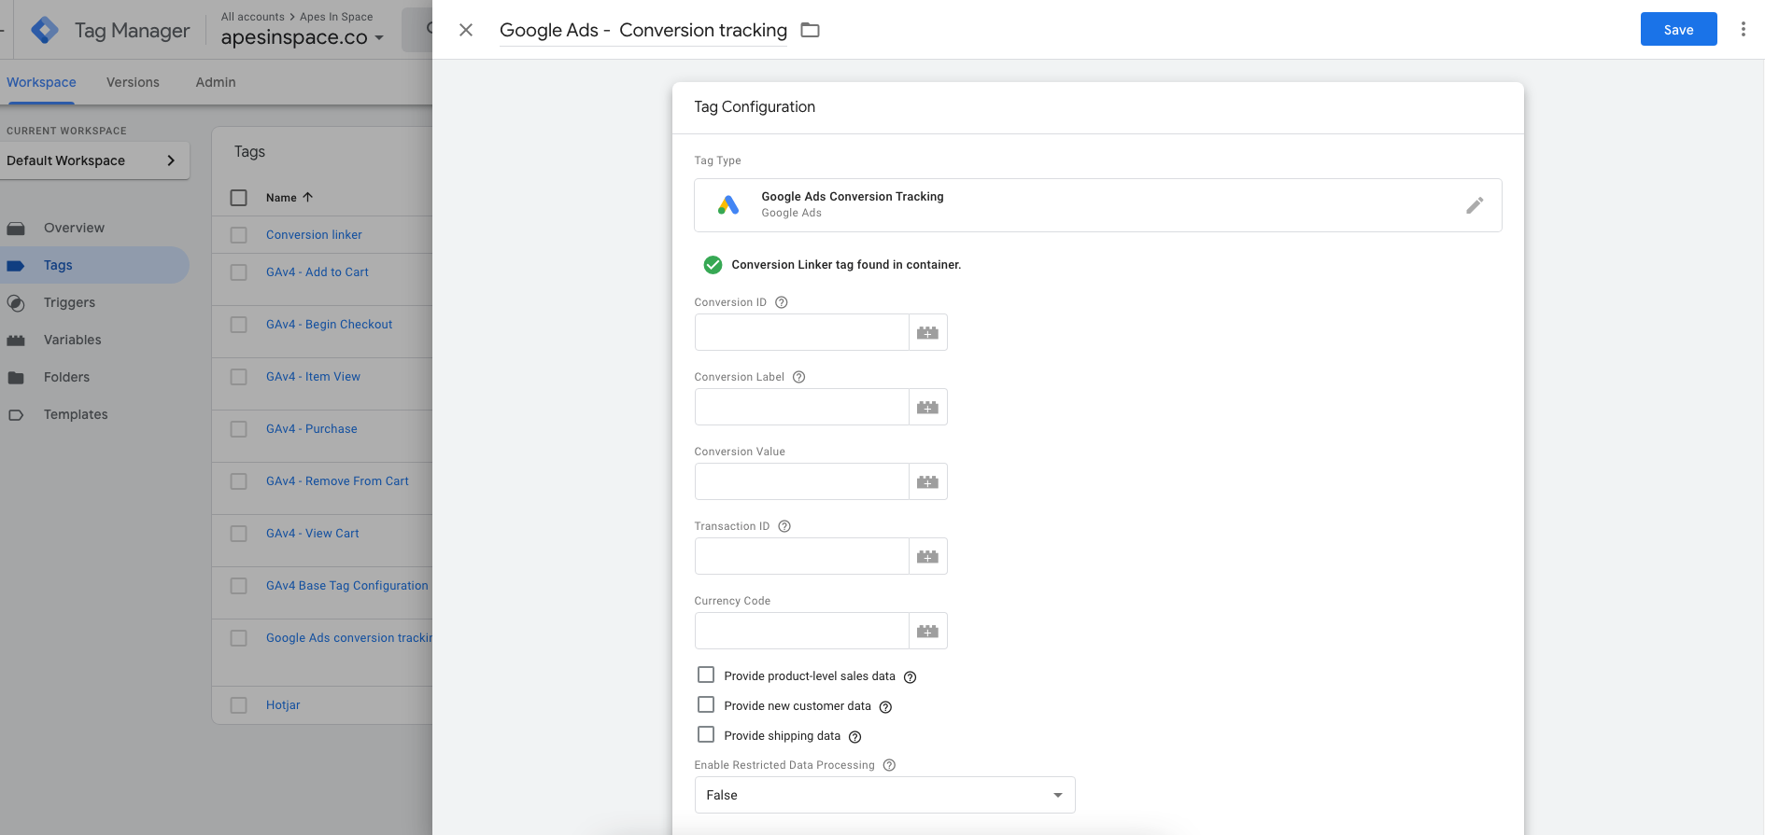Click the blue Save button
1765x835 pixels.
tap(1678, 29)
